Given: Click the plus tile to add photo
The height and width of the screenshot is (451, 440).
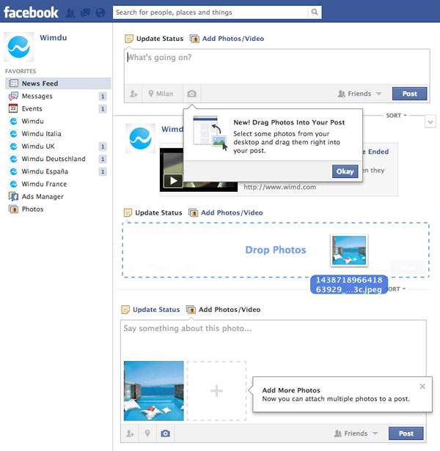Looking at the screenshot, I should [216, 391].
